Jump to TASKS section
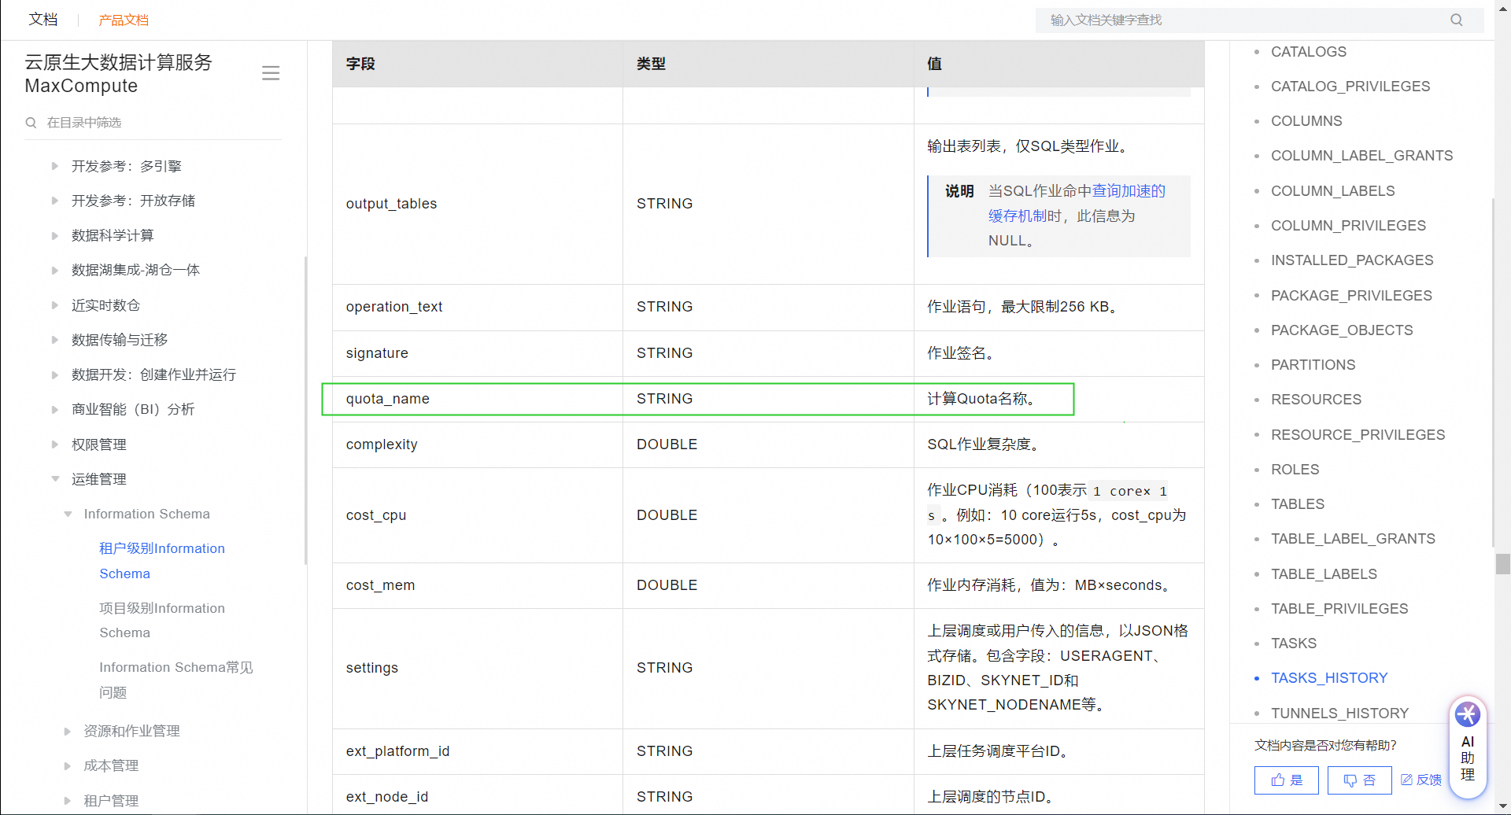This screenshot has width=1511, height=815. (1294, 644)
